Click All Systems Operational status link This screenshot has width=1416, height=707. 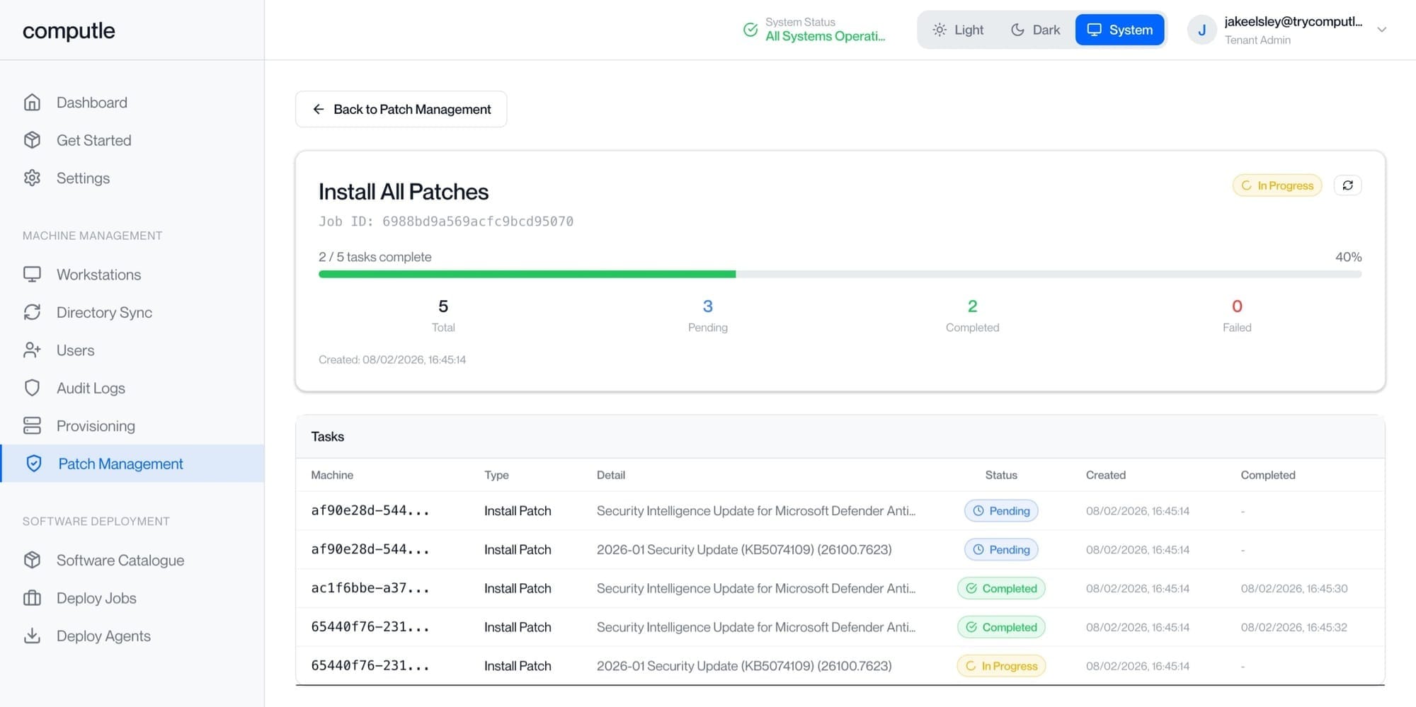point(824,36)
